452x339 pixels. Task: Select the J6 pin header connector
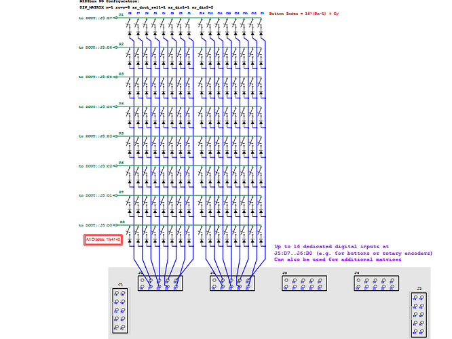(x=377, y=283)
